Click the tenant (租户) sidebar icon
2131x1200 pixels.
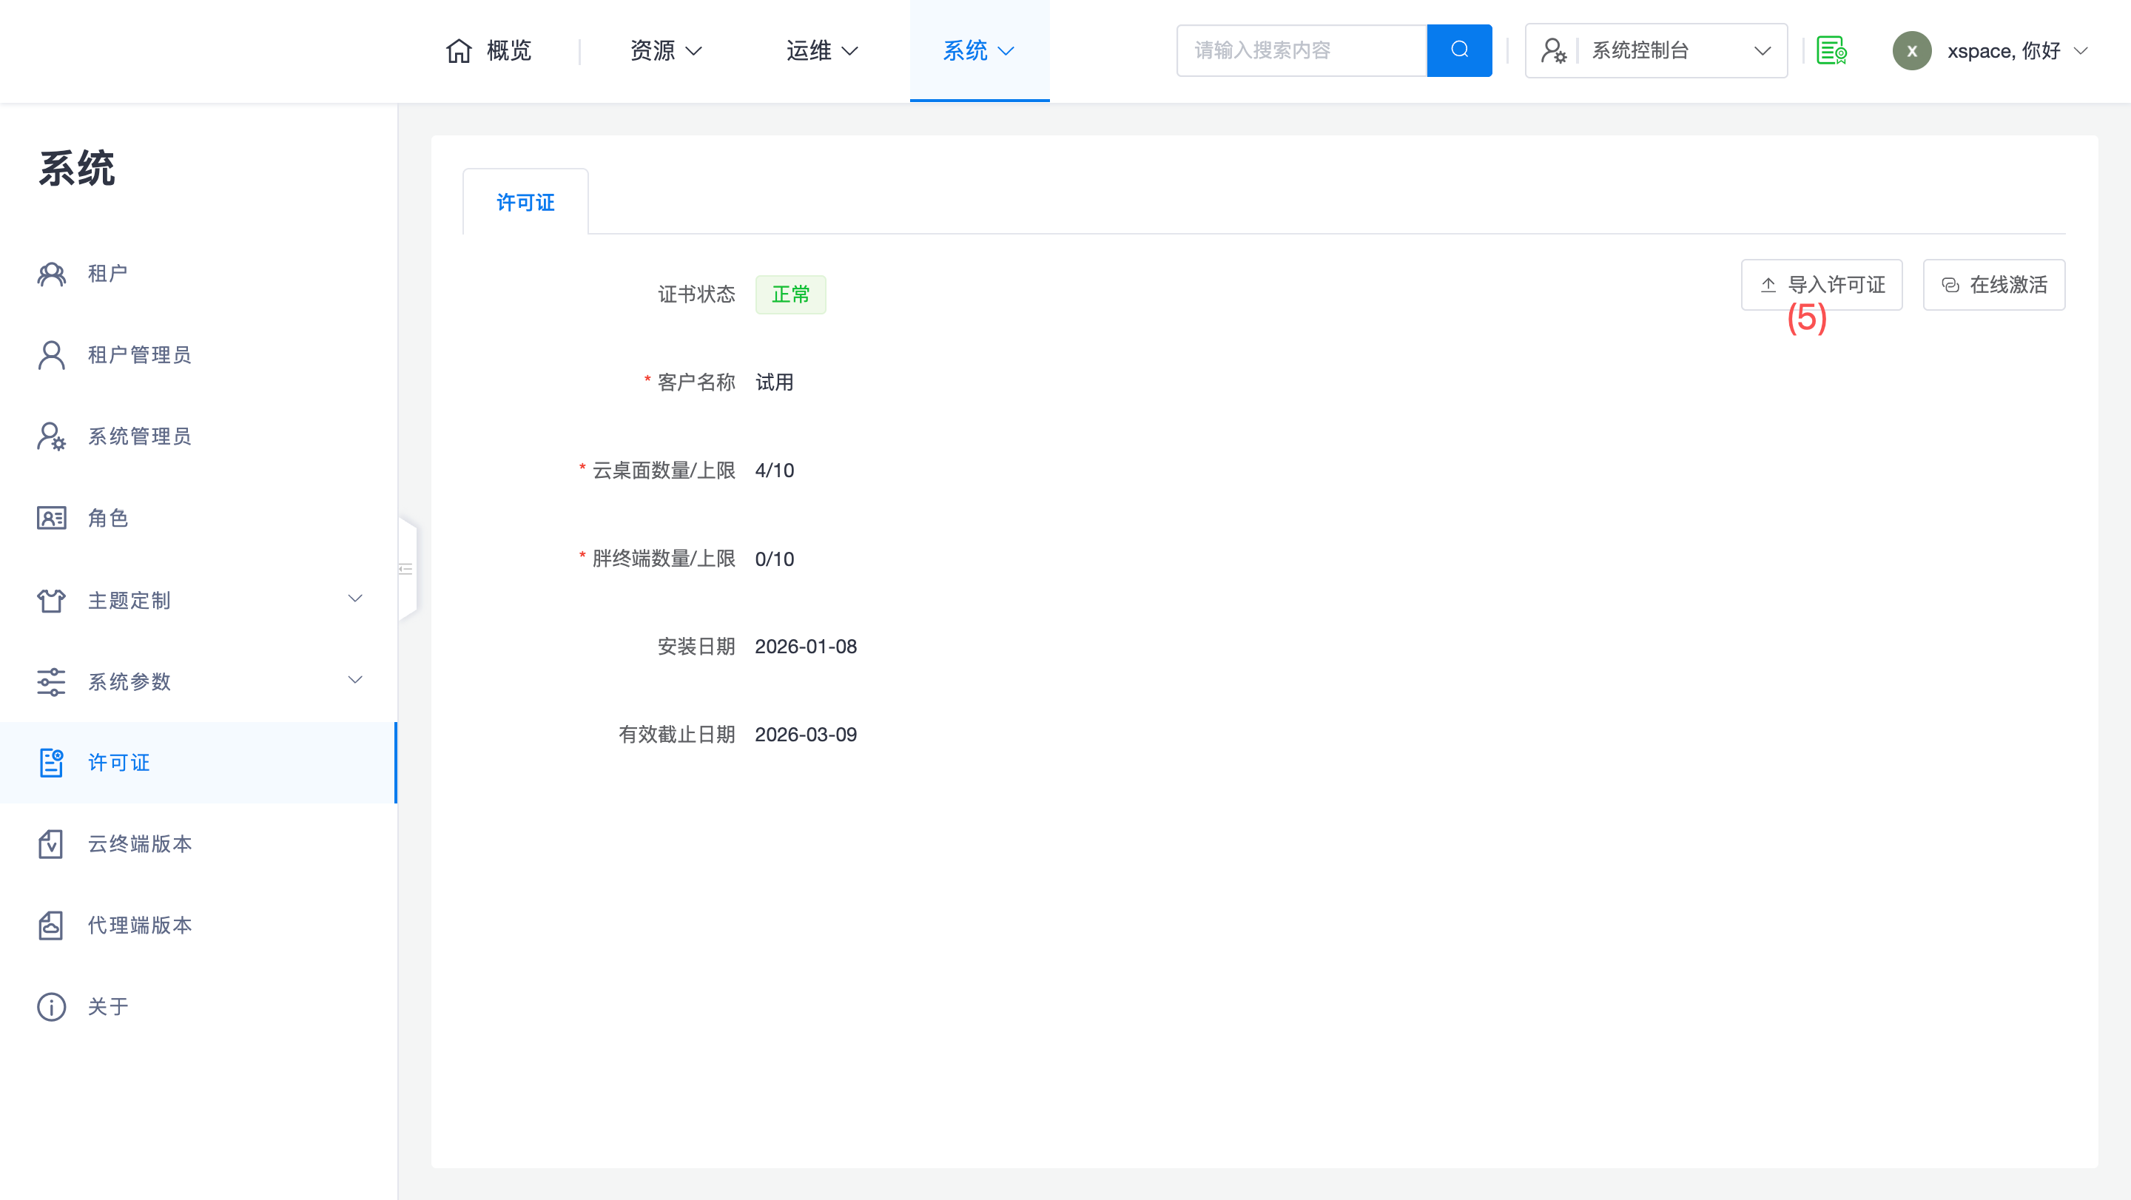(x=51, y=274)
